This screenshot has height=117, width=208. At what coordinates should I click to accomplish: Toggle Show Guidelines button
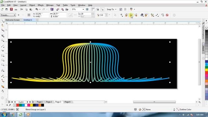(102, 9)
